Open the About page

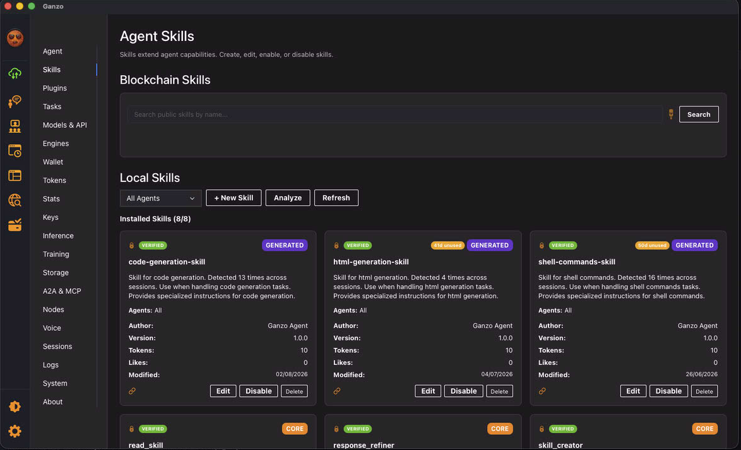pyautogui.click(x=52, y=402)
